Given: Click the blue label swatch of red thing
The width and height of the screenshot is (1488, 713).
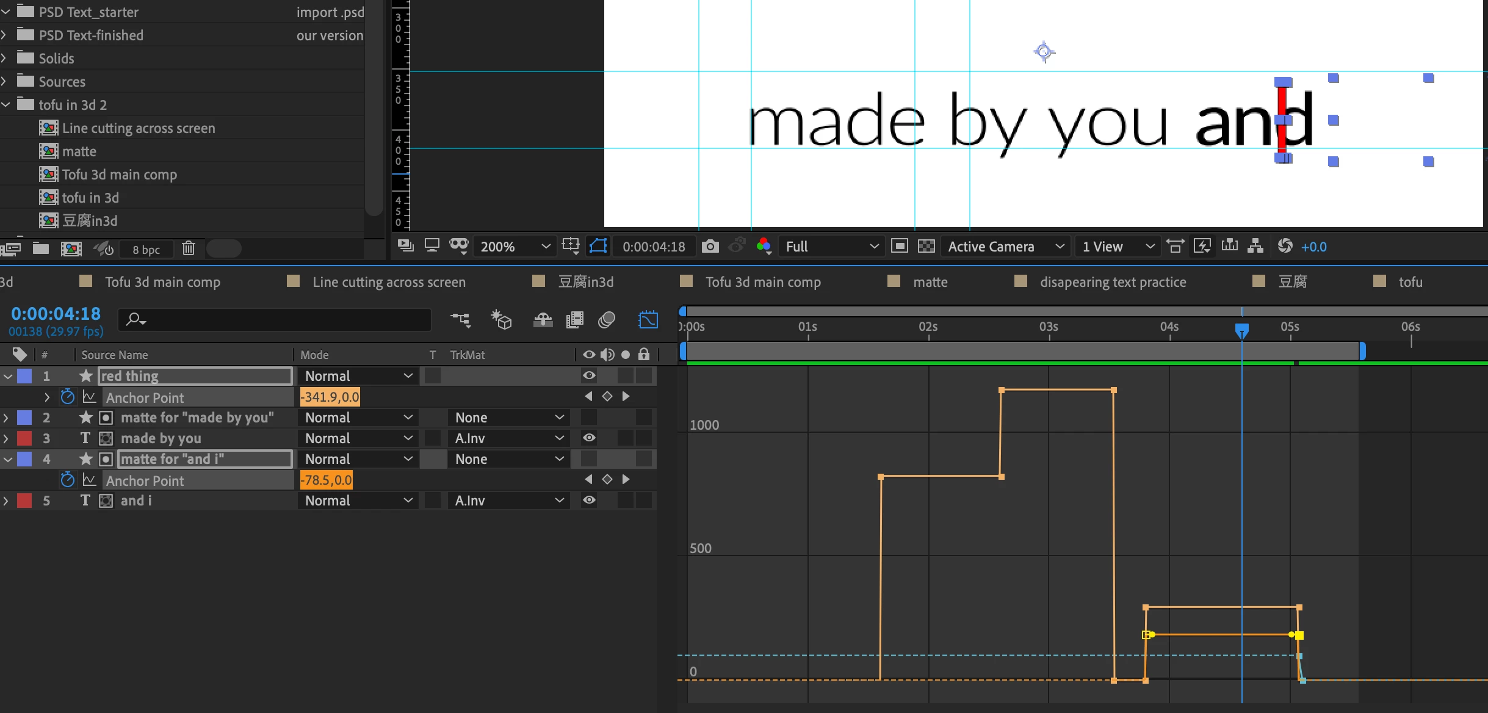Looking at the screenshot, I should 24,376.
